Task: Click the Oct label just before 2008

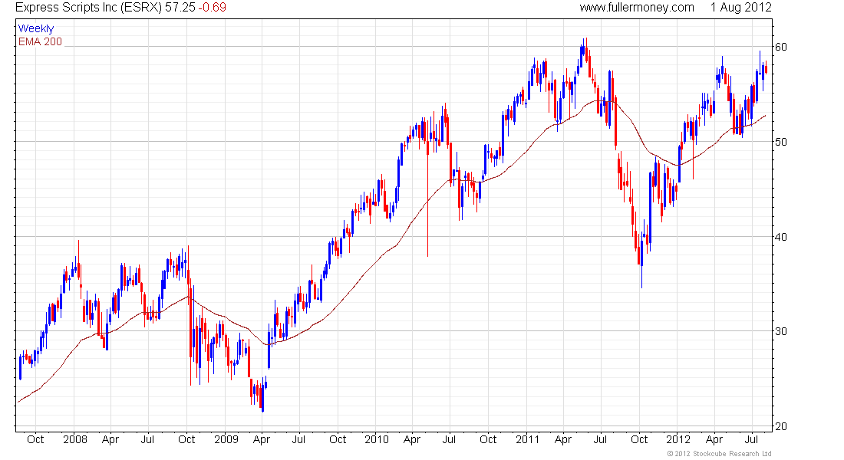Action: (35, 439)
